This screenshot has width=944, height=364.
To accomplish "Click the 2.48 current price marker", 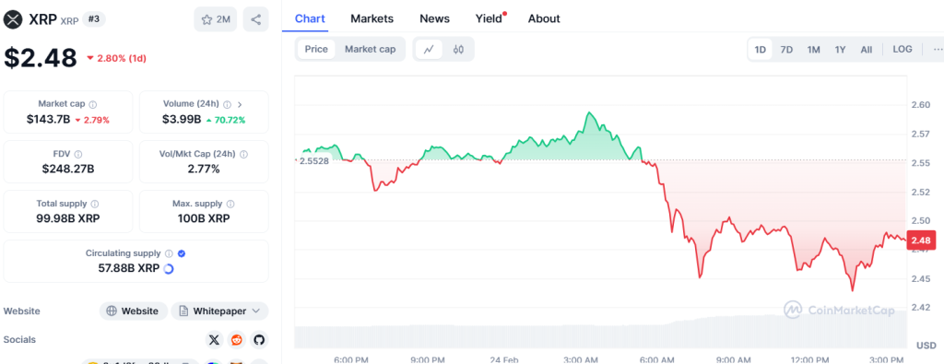I will (921, 241).
